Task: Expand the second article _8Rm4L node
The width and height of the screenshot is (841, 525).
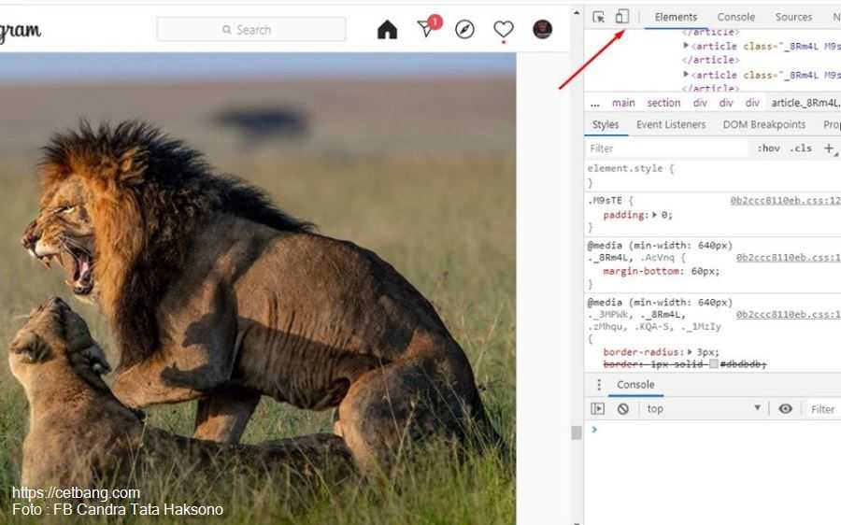Action: [x=686, y=75]
